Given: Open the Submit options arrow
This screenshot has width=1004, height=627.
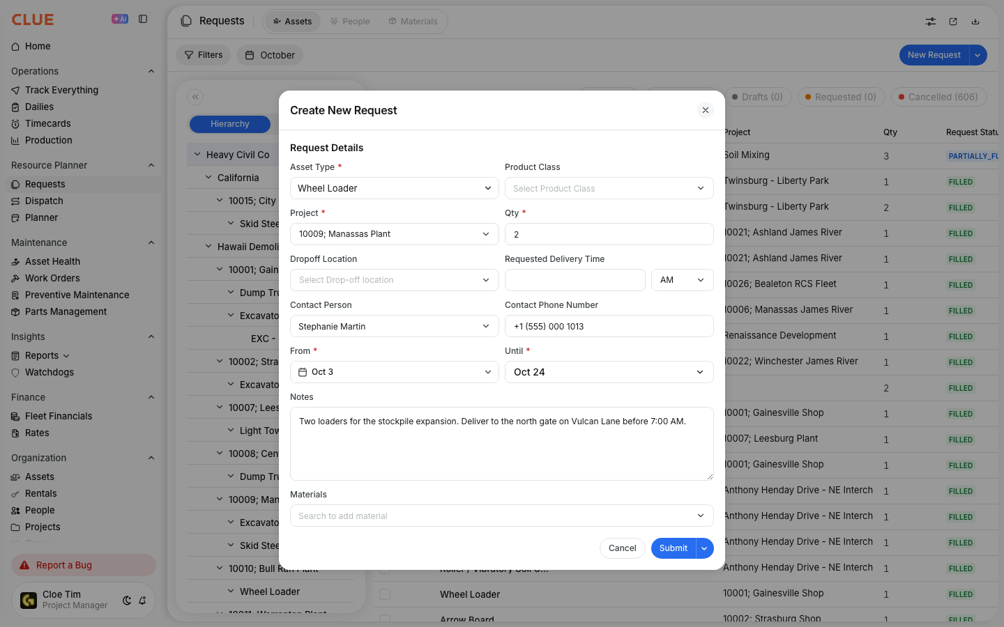Looking at the screenshot, I should (705, 548).
